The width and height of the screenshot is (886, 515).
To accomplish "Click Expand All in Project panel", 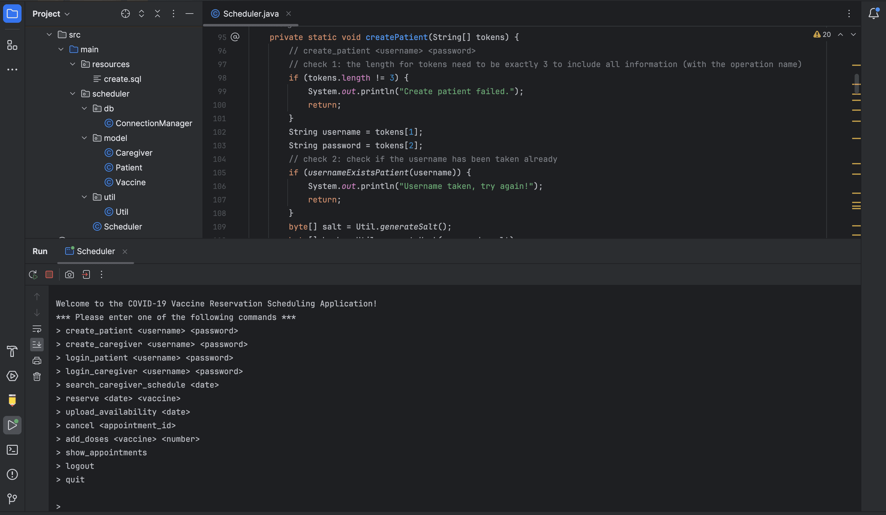I will [x=141, y=14].
